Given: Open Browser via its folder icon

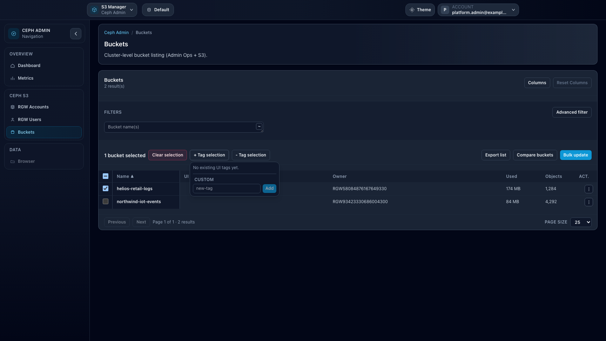Looking at the screenshot, I should [x=13, y=161].
